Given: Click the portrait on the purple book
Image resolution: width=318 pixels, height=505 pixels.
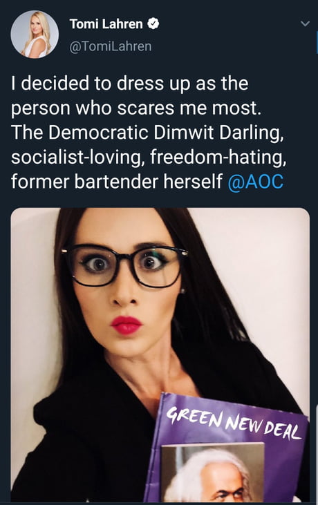Looking at the screenshot, I should click(x=213, y=473).
